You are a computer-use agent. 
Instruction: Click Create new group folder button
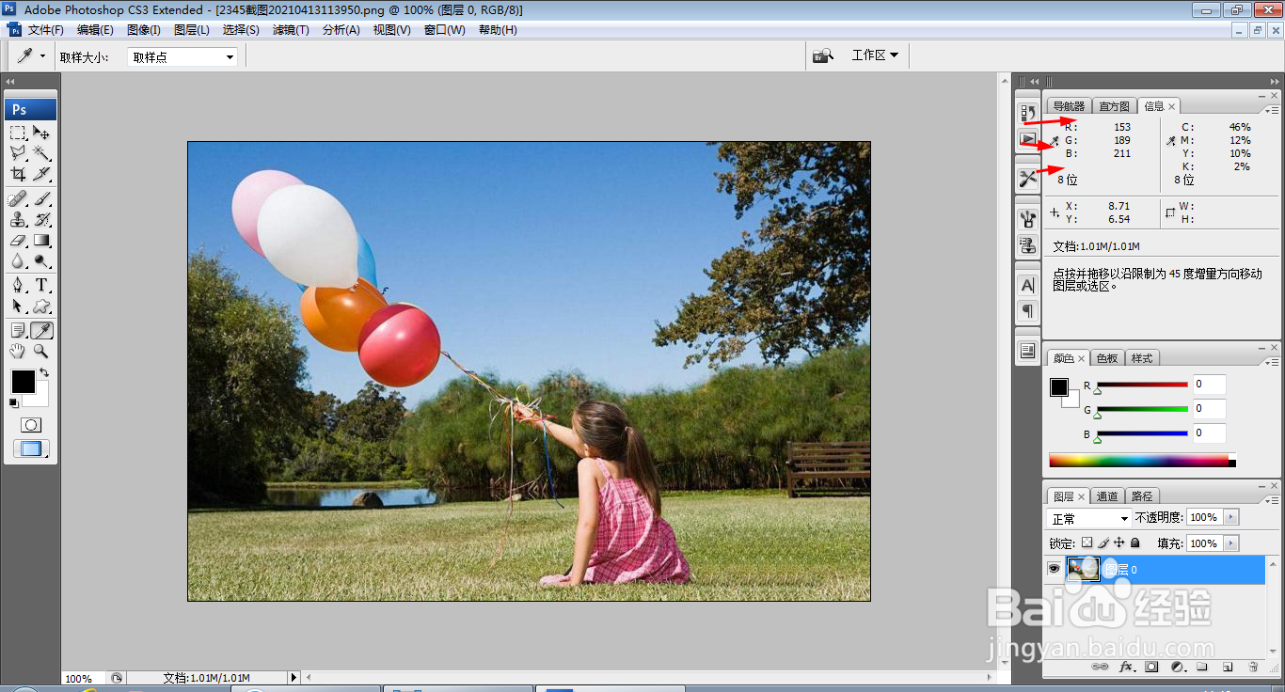pos(1202,667)
